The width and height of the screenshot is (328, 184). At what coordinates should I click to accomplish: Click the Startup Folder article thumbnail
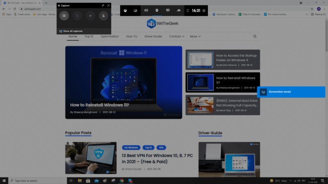200,60
